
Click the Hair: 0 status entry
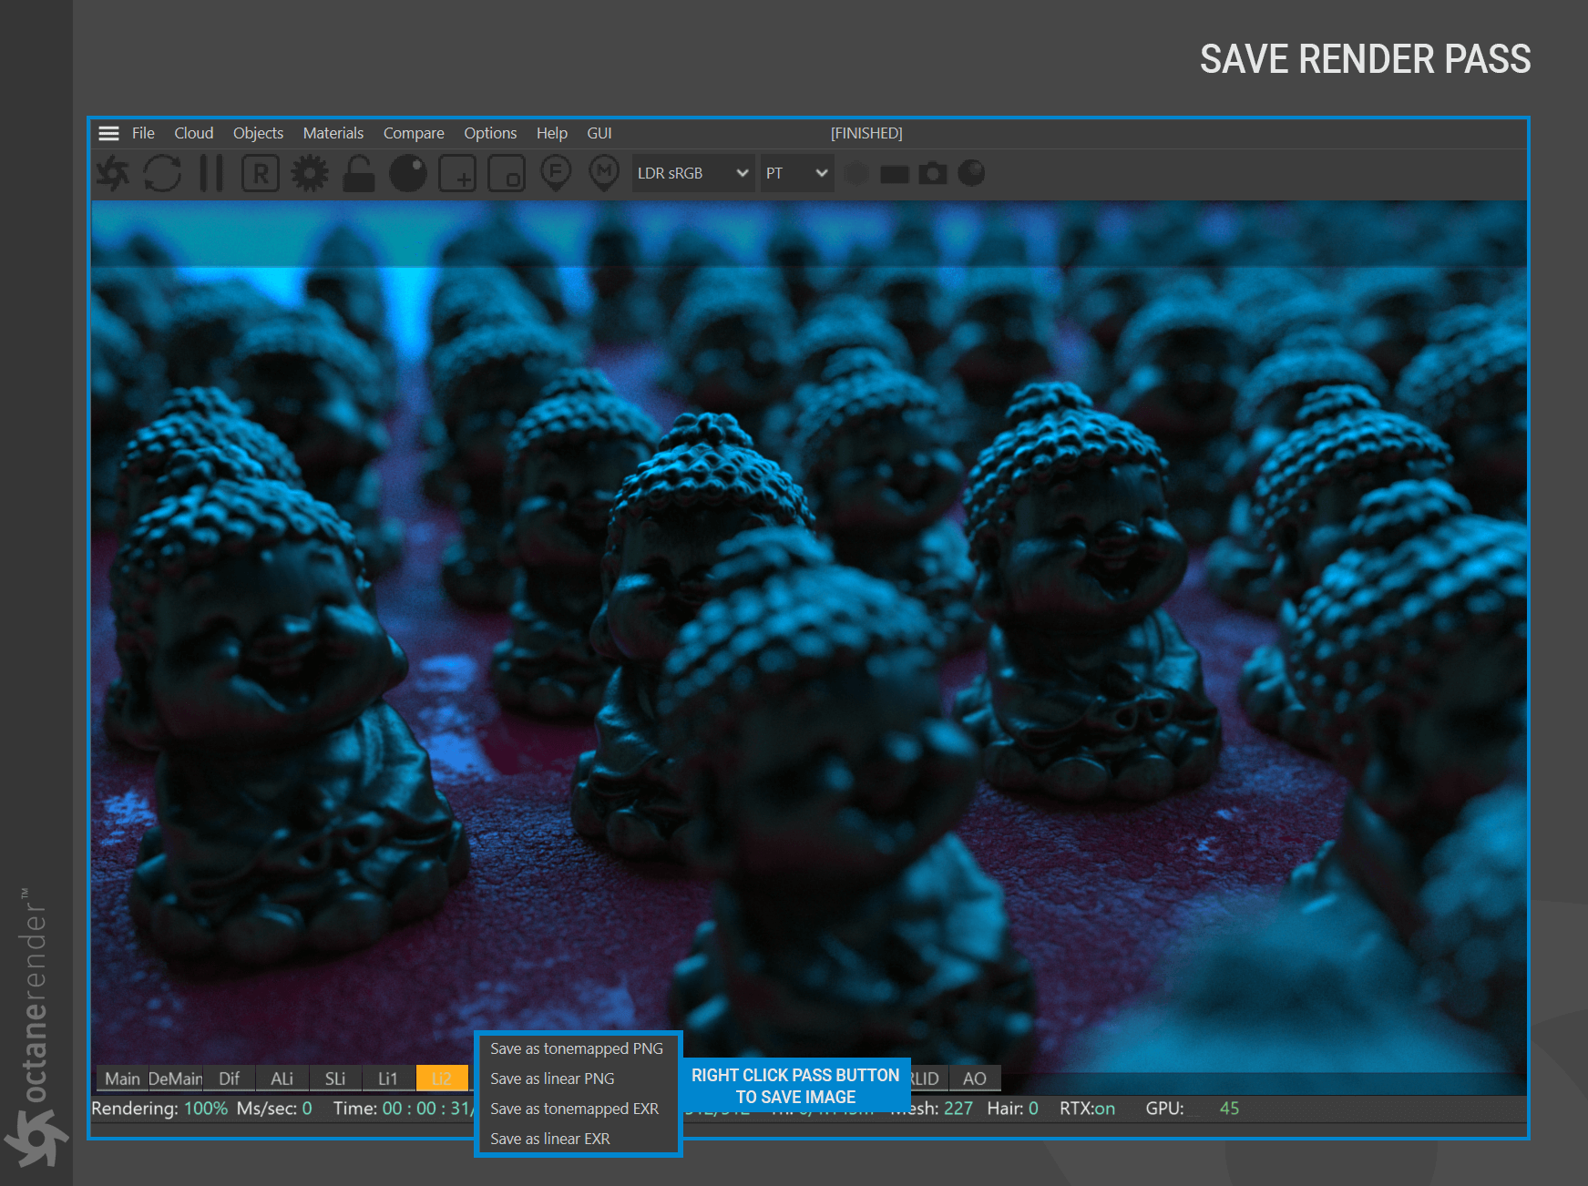[x=1013, y=1109]
